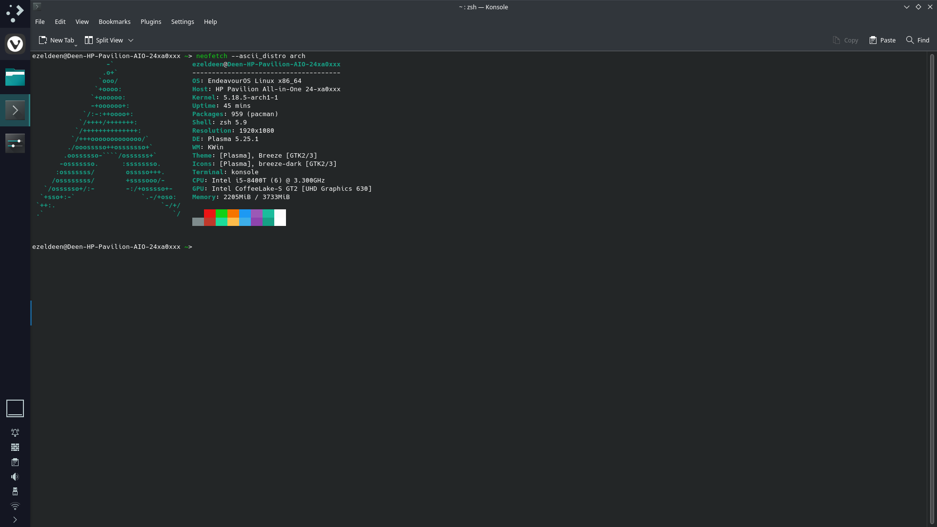Open the notifications bell tray icon
Viewport: 937px width, 527px height.
coord(15,432)
